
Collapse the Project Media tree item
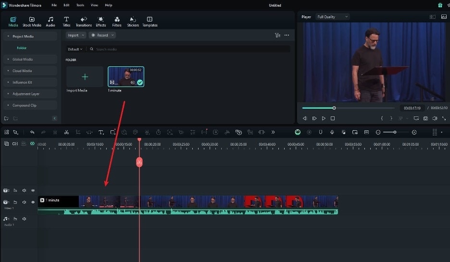click(x=8, y=36)
